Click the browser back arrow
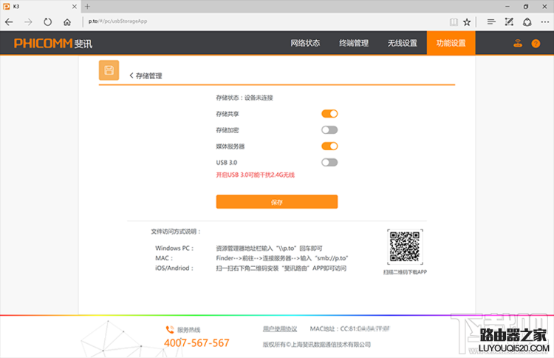 click(9, 22)
